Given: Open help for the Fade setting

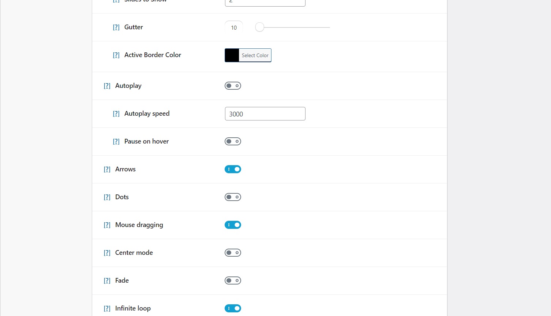Looking at the screenshot, I should coord(107,281).
